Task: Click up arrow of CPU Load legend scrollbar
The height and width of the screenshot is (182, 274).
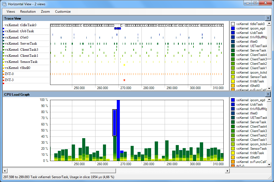Action: click(269, 100)
